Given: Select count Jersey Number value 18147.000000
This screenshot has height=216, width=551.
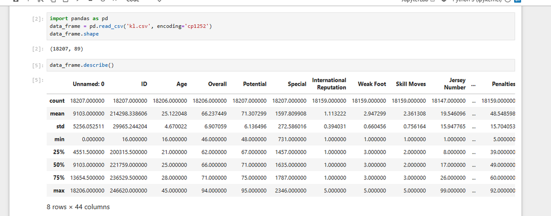Looking at the screenshot, I should [449, 100].
